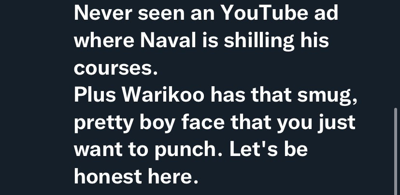Image resolution: width=400 pixels, height=195 pixels.
Task: Click the word "Plus" in the tweet
Action: (95, 94)
